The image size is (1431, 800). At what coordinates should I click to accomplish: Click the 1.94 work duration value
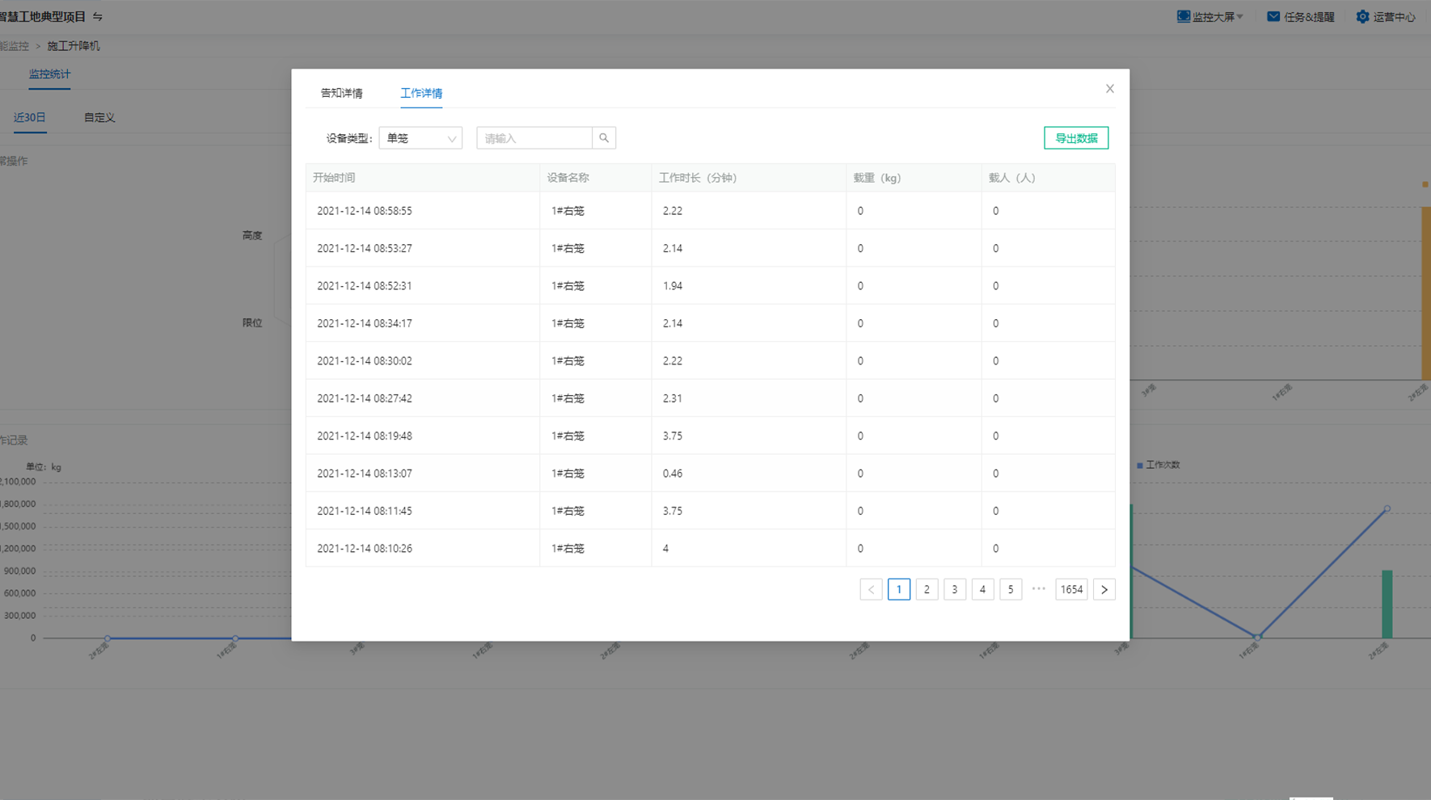point(673,286)
